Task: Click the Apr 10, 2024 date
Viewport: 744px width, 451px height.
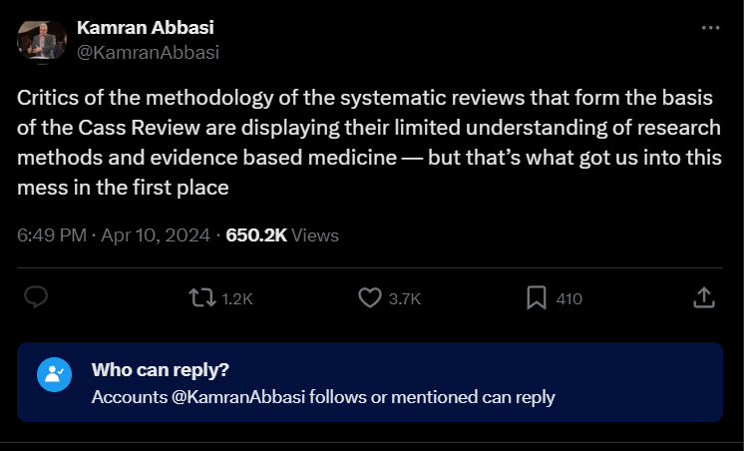Action: [x=156, y=235]
